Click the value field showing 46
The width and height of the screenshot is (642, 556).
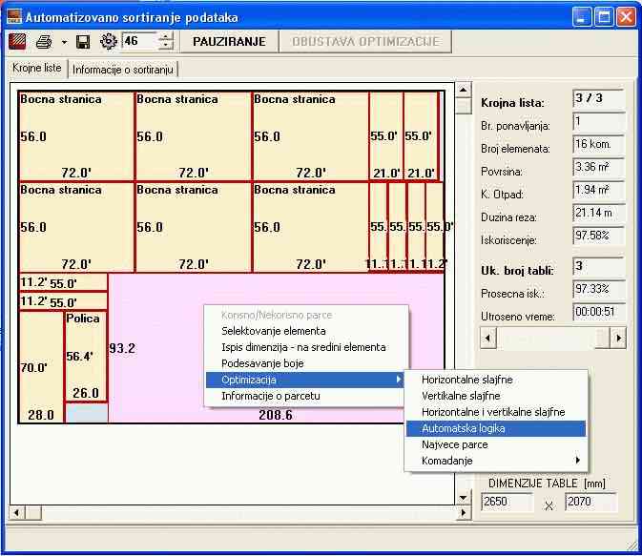point(138,42)
